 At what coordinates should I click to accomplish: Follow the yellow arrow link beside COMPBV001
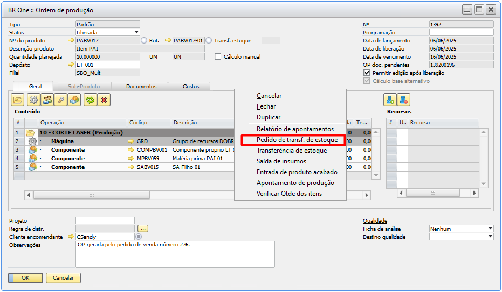[131, 150]
